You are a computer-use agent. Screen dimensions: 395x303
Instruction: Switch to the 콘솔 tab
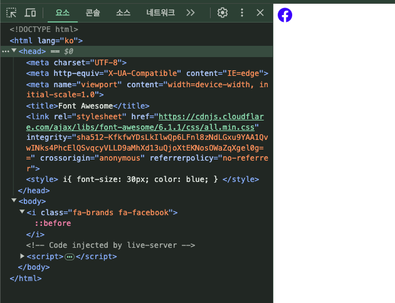pos(93,13)
